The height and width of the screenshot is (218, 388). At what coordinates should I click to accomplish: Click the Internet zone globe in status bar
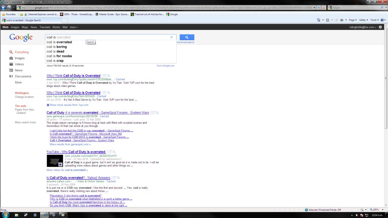[306, 210]
